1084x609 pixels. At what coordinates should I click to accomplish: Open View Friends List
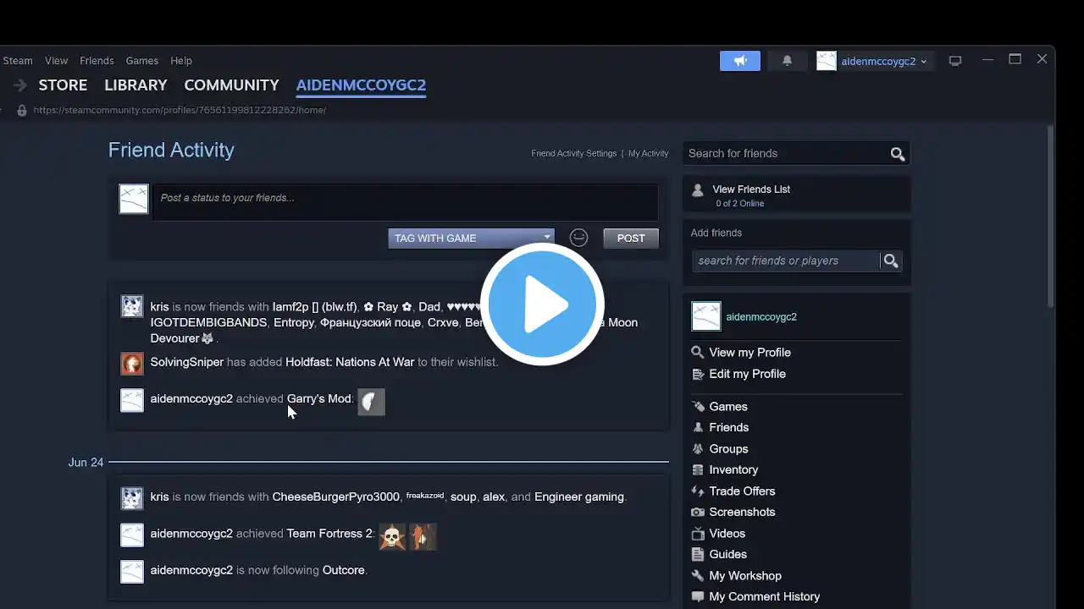[x=750, y=189]
